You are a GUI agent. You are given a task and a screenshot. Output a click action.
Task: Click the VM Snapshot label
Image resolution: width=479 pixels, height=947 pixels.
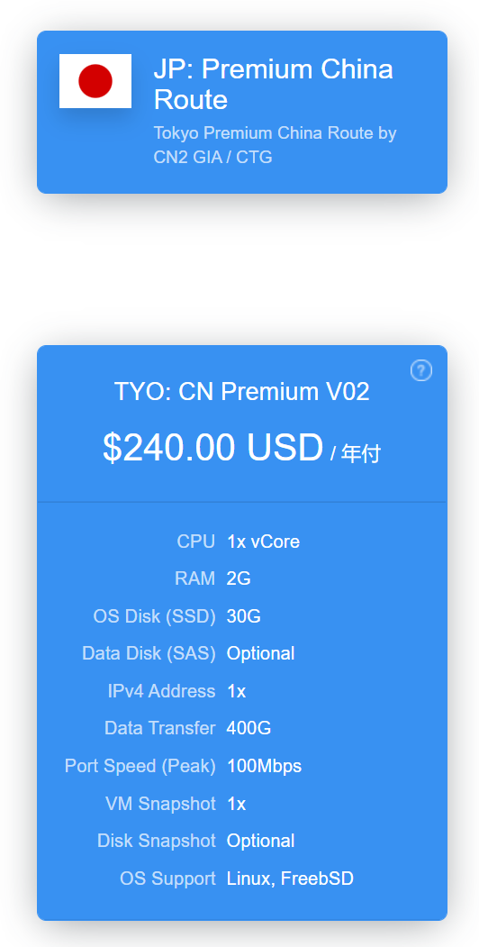click(160, 804)
